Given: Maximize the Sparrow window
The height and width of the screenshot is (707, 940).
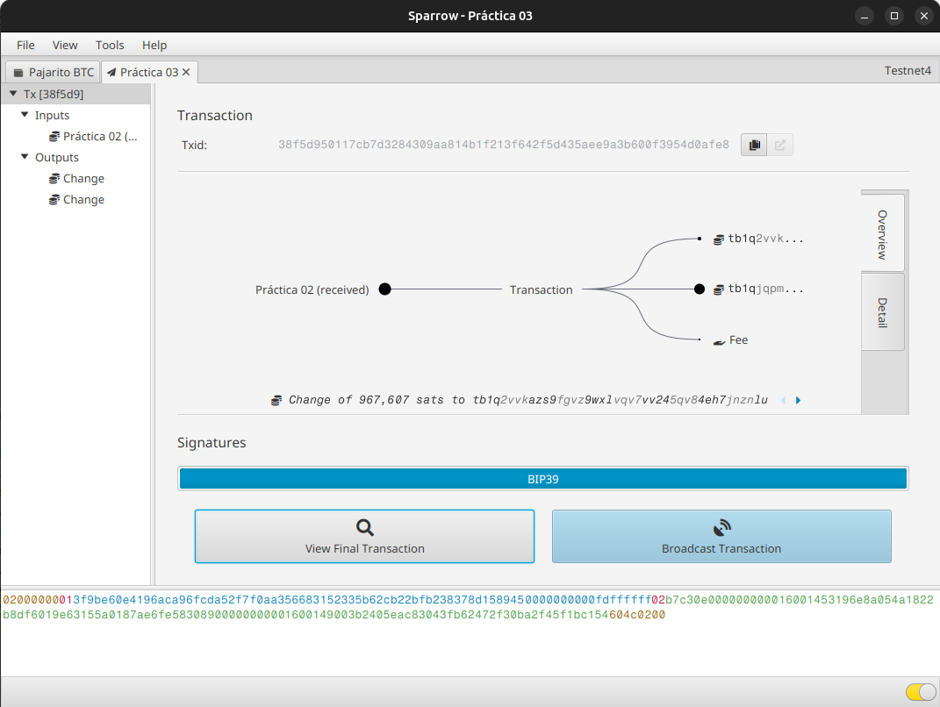Looking at the screenshot, I should [x=893, y=16].
